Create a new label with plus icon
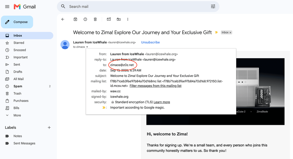The width and height of the screenshot is (293, 159). [x=49, y=127]
